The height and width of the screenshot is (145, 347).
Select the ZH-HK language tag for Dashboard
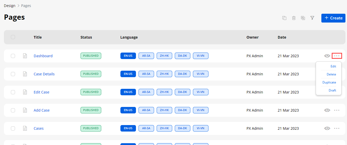tap(164, 56)
